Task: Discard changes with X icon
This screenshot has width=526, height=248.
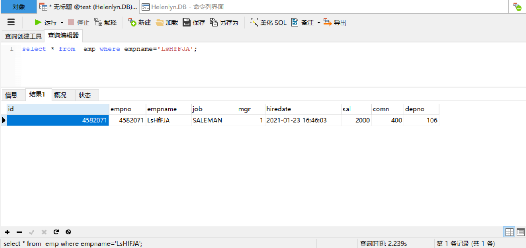Action: pos(44,232)
